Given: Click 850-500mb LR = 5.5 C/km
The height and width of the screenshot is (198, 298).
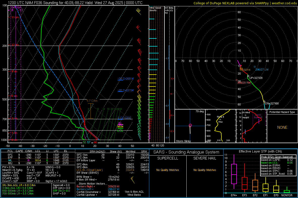Looking at the screenshot, I should [18, 191].
